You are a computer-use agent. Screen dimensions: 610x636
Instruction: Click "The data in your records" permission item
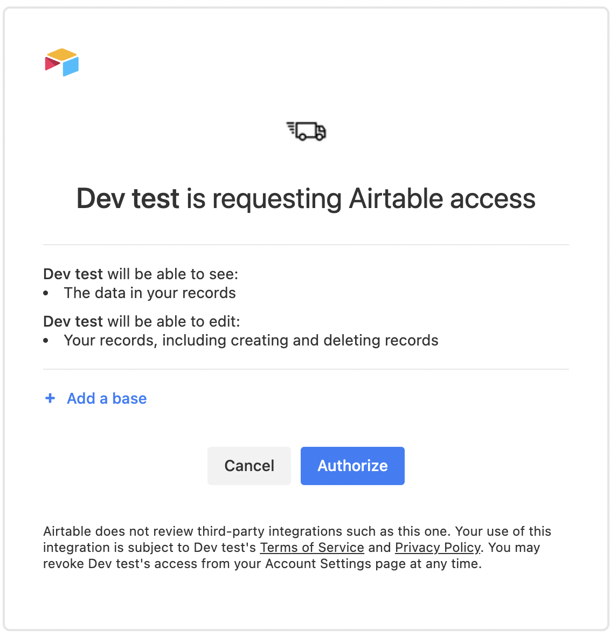pyautogui.click(x=150, y=293)
